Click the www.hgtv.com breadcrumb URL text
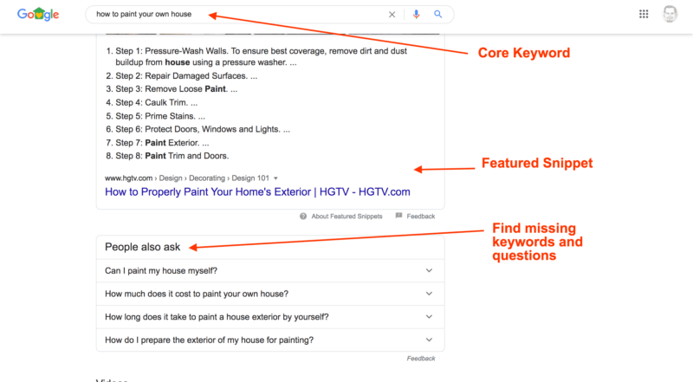The width and height of the screenshot is (693, 382). (x=128, y=178)
